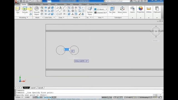
Task: Click the Print icon in quick access toolbar
Action: pyautogui.click(x=24, y=1)
